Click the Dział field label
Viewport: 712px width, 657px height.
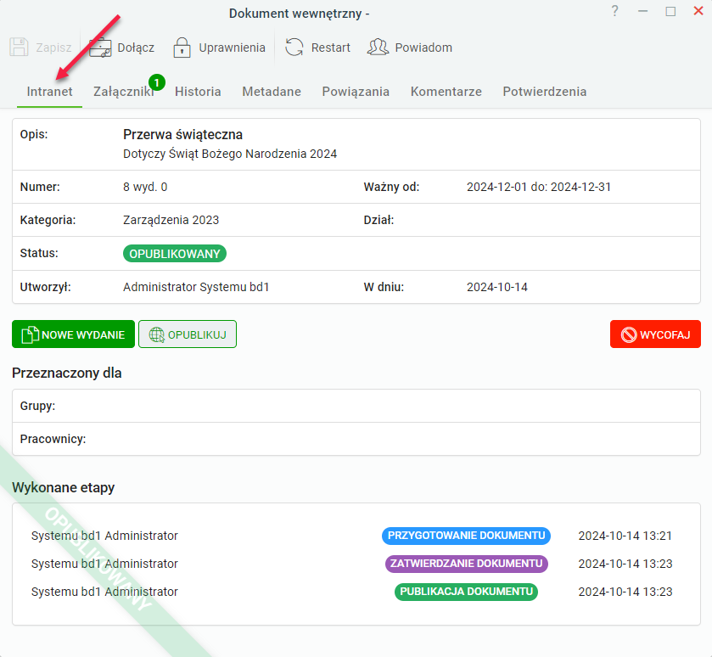(x=378, y=220)
